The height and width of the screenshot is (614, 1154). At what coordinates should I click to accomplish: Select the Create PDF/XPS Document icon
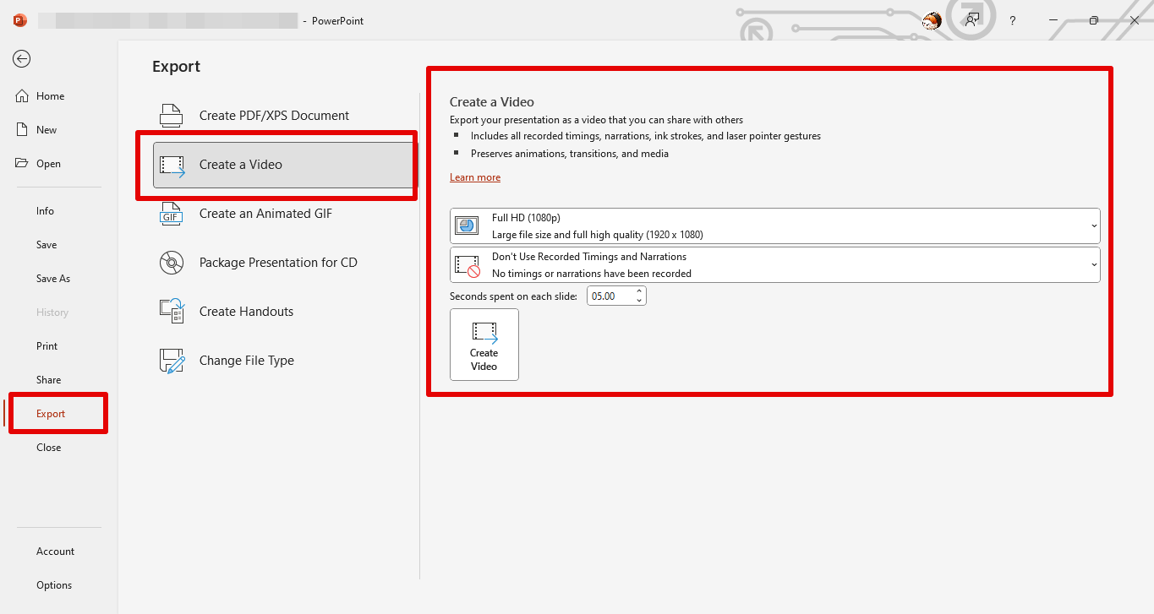(172, 114)
